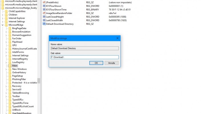
Task: Select the LastClosedHeight DWORD icon
Action: [44, 17]
